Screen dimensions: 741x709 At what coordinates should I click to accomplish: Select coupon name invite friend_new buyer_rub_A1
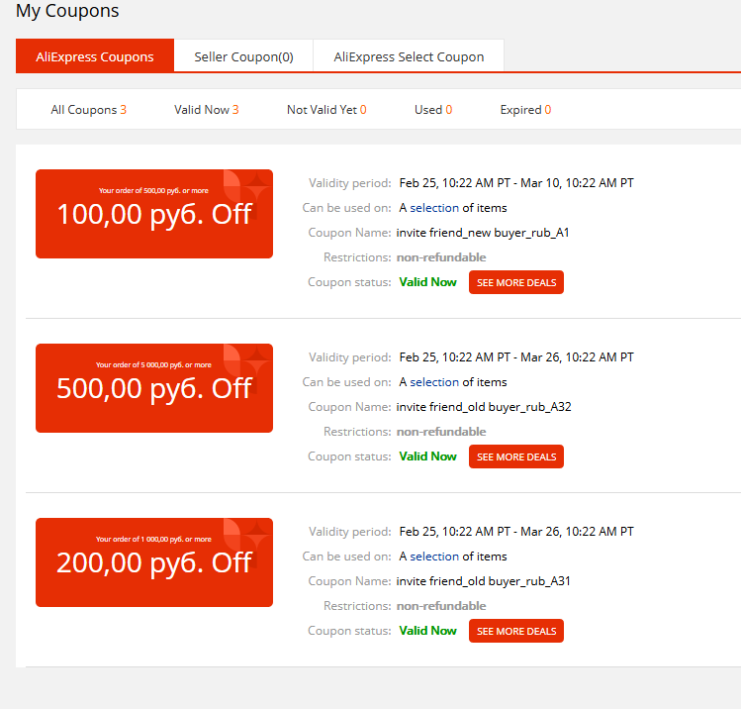[x=483, y=233]
